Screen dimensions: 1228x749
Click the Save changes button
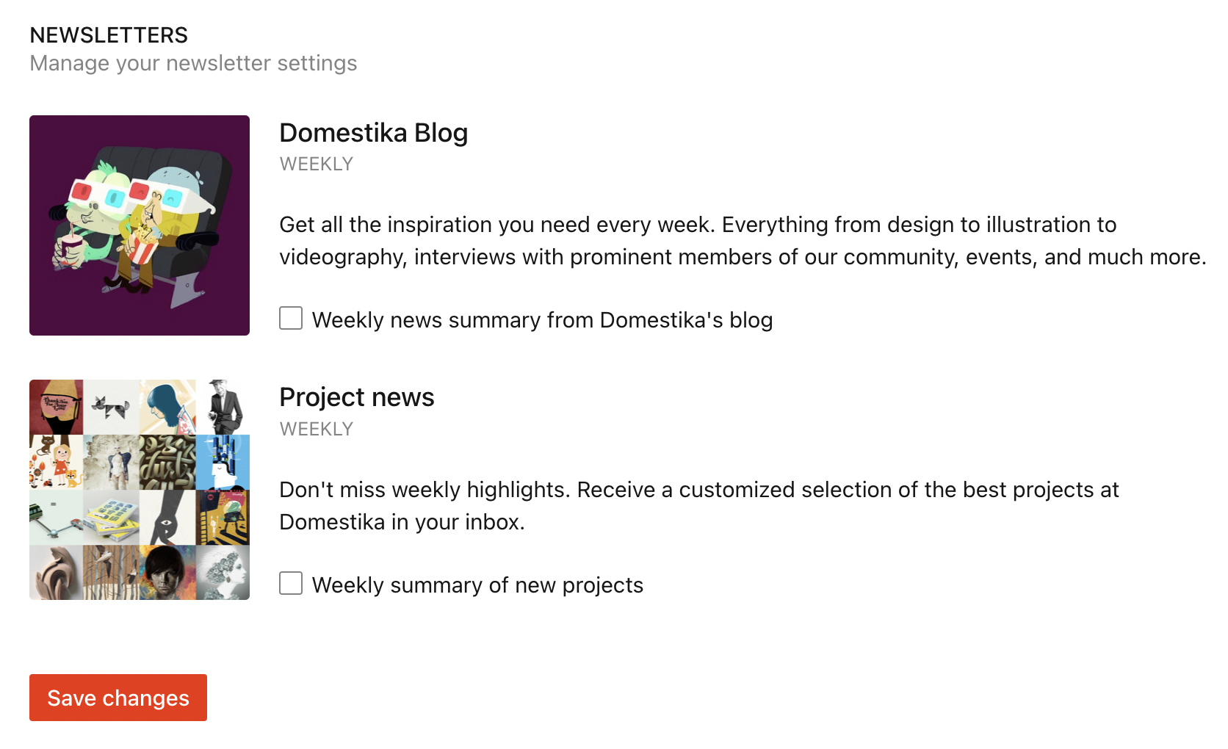coord(118,698)
